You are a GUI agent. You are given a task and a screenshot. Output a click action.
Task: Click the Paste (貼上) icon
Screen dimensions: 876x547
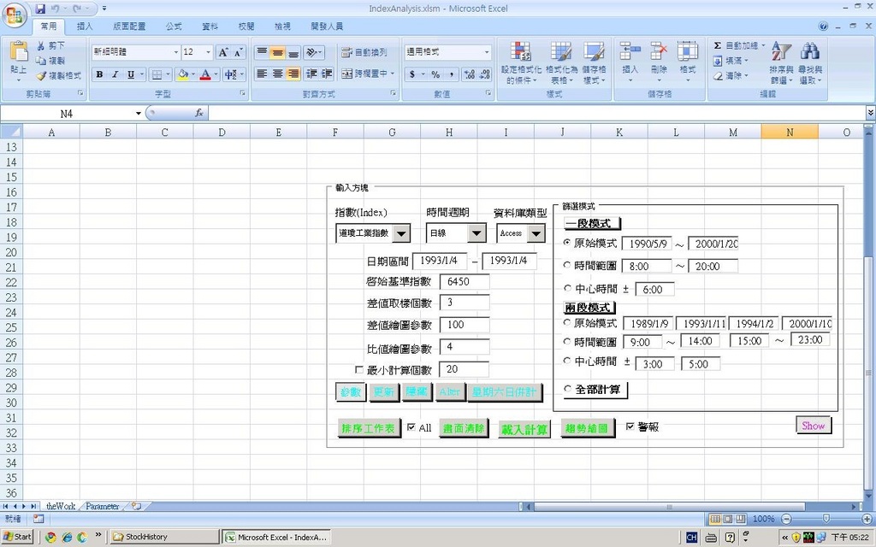tap(18, 56)
